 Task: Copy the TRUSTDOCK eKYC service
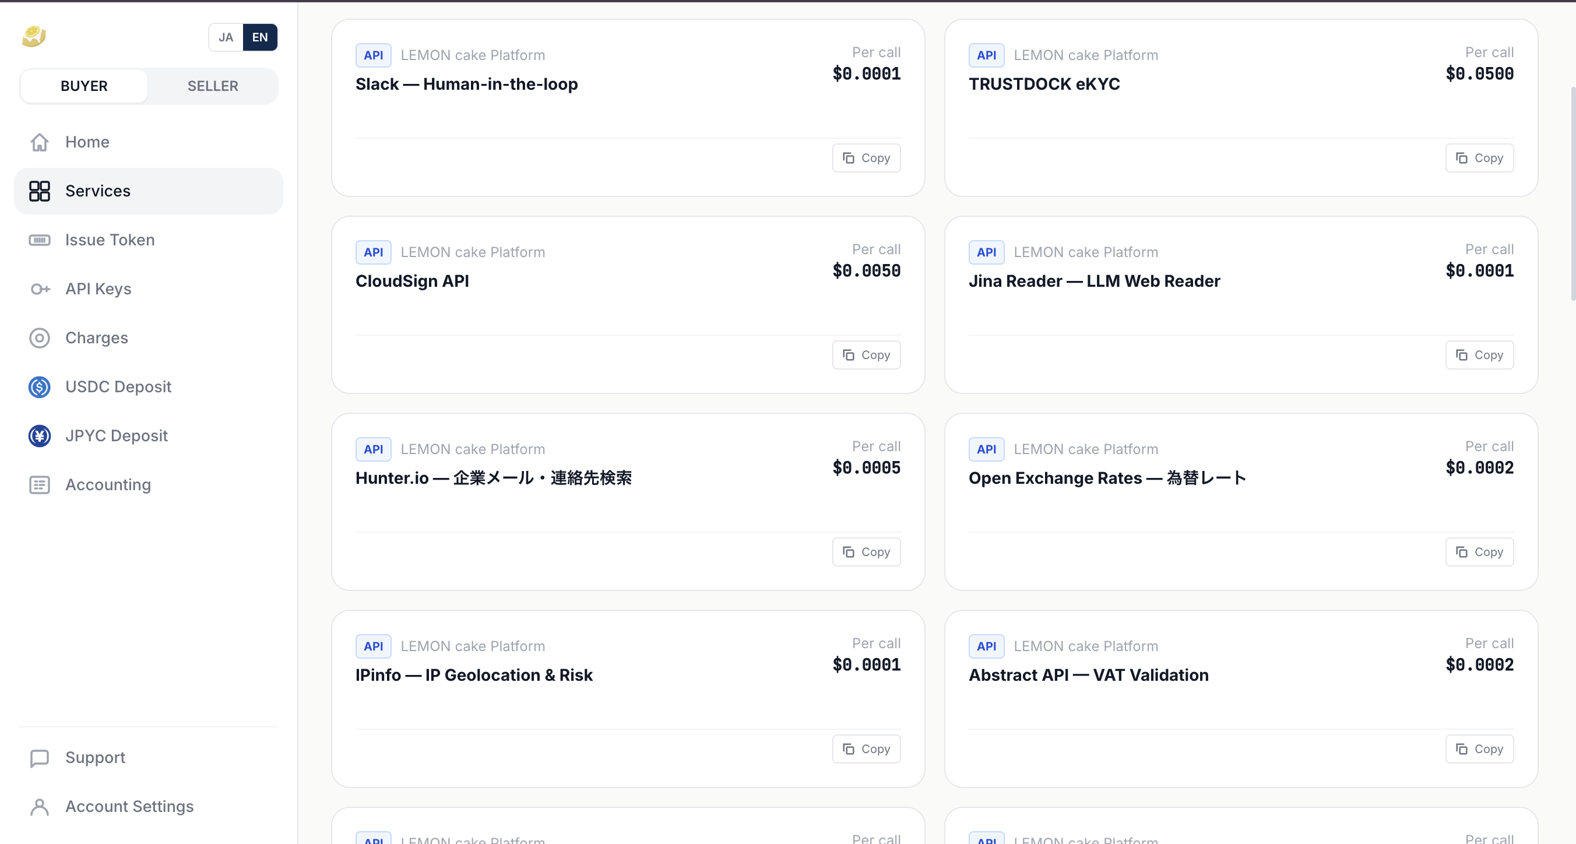(1479, 158)
